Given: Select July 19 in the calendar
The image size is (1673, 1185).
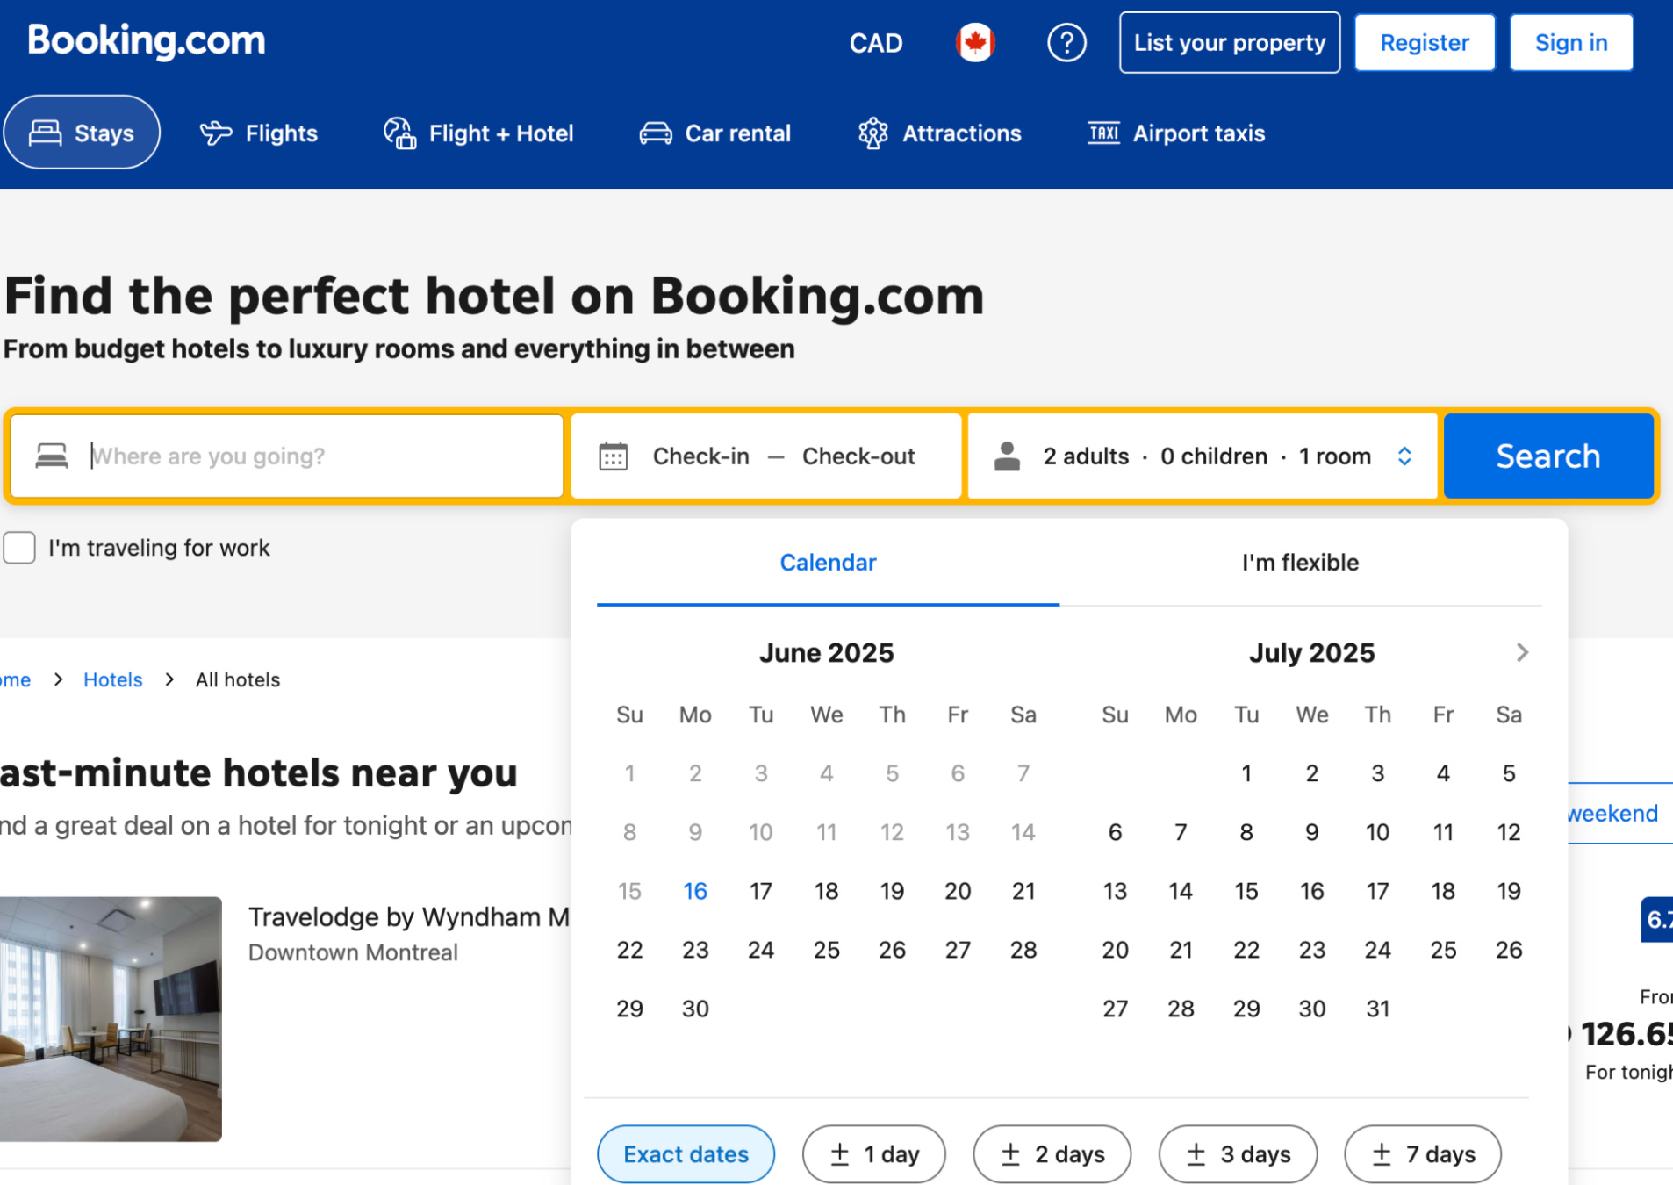Looking at the screenshot, I should 1509,891.
